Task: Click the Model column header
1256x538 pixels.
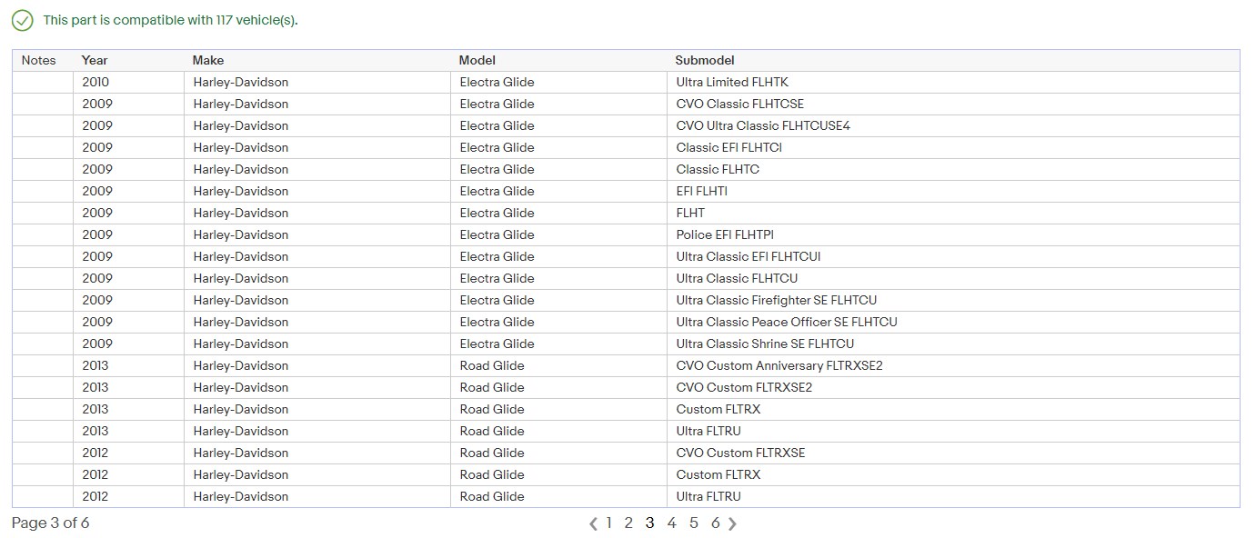Action: (x=477, y=61)
